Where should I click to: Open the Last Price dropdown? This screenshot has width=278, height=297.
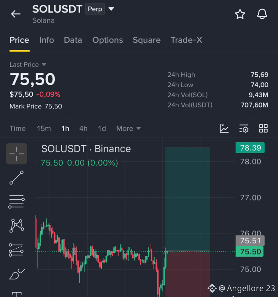click(28, 65)
